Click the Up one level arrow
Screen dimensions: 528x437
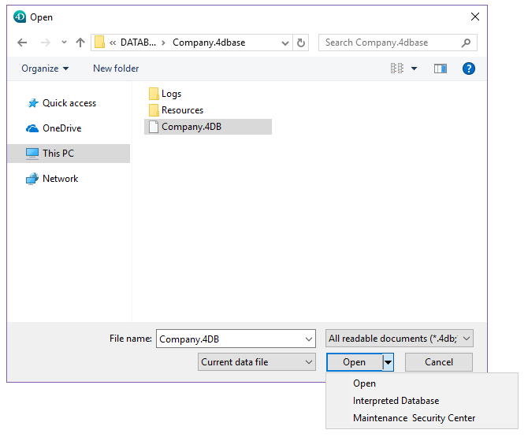80,43
